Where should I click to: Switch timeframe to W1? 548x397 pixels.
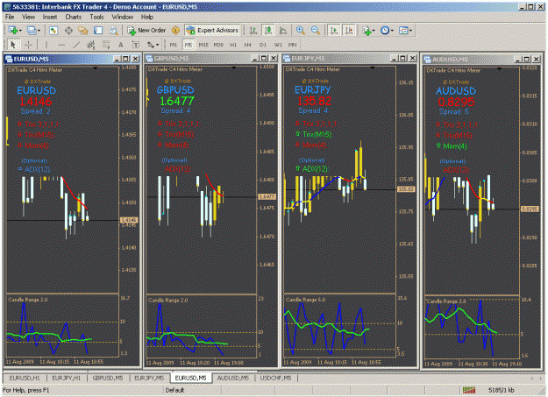(x=278, y=45)
